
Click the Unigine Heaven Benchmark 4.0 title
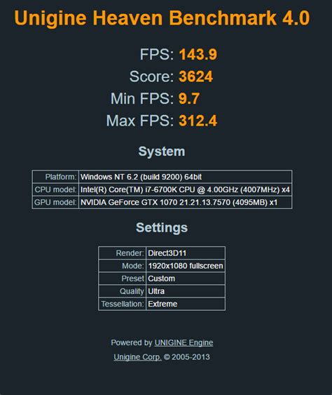pos(162,18)
